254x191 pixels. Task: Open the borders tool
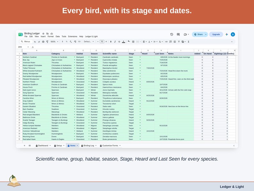133,42
